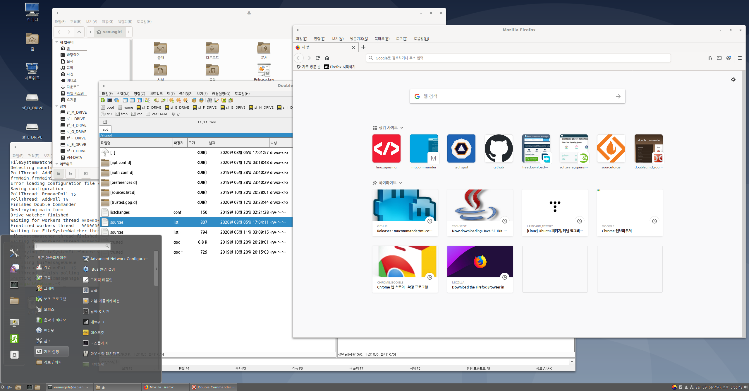Click the pack files box icon
This screenshot has height=391, width=749.
point(194,100)
